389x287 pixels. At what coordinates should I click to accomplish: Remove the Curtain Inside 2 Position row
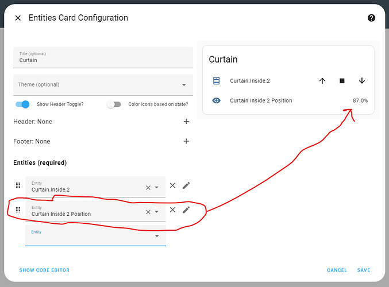(x=173, y=210)
